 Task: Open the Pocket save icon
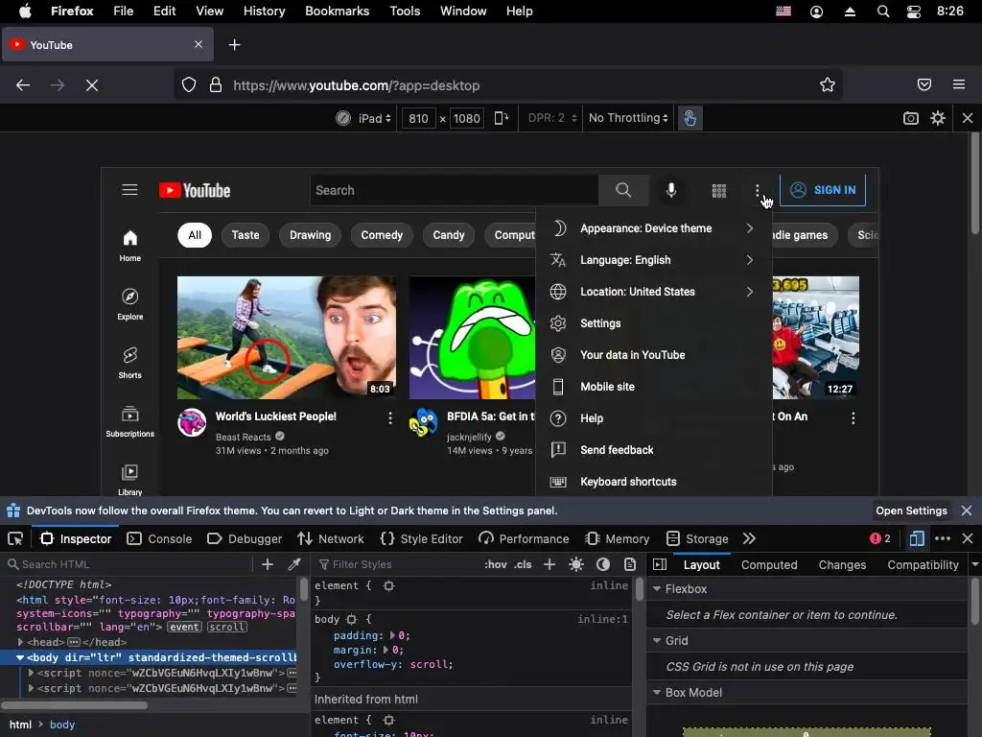pos(924,84)
